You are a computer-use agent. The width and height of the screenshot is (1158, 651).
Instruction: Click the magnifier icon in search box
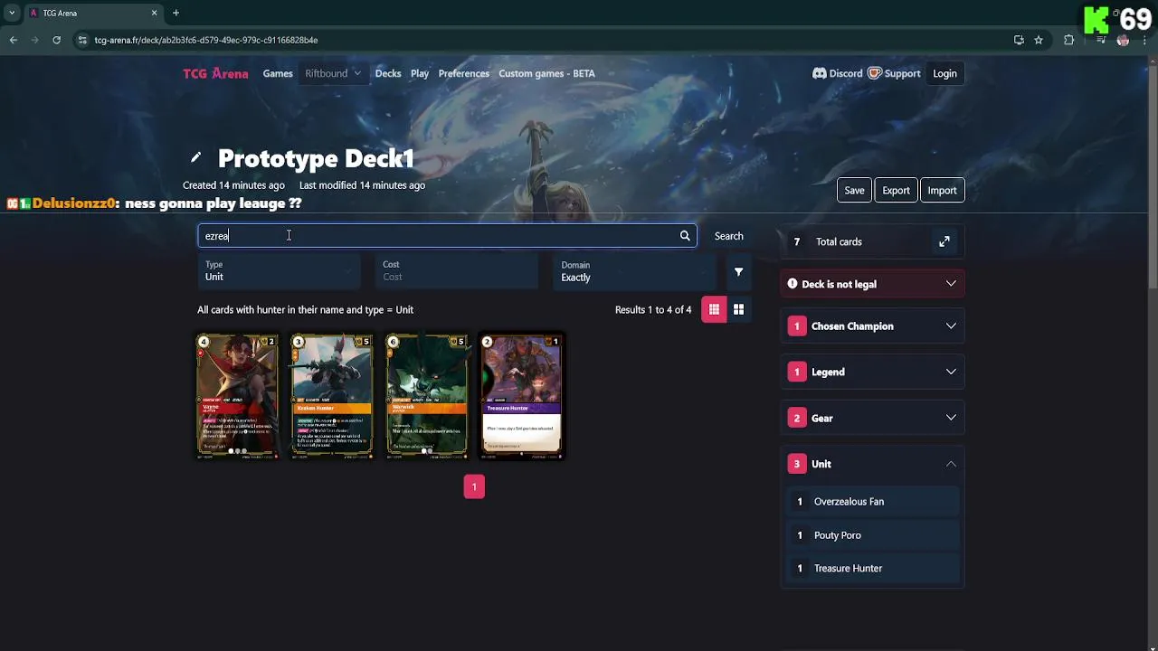(685, 236)
